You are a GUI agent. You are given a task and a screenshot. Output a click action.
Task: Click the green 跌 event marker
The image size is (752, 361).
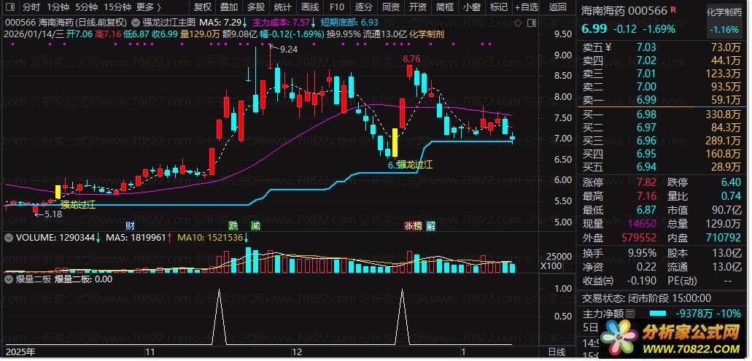coord(233,225)
